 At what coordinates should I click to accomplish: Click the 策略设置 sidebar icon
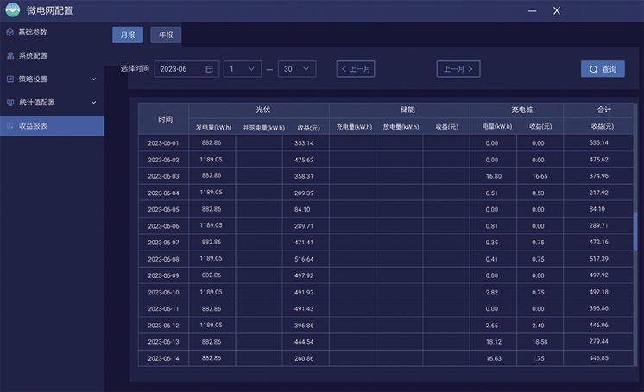coord(10,79)
